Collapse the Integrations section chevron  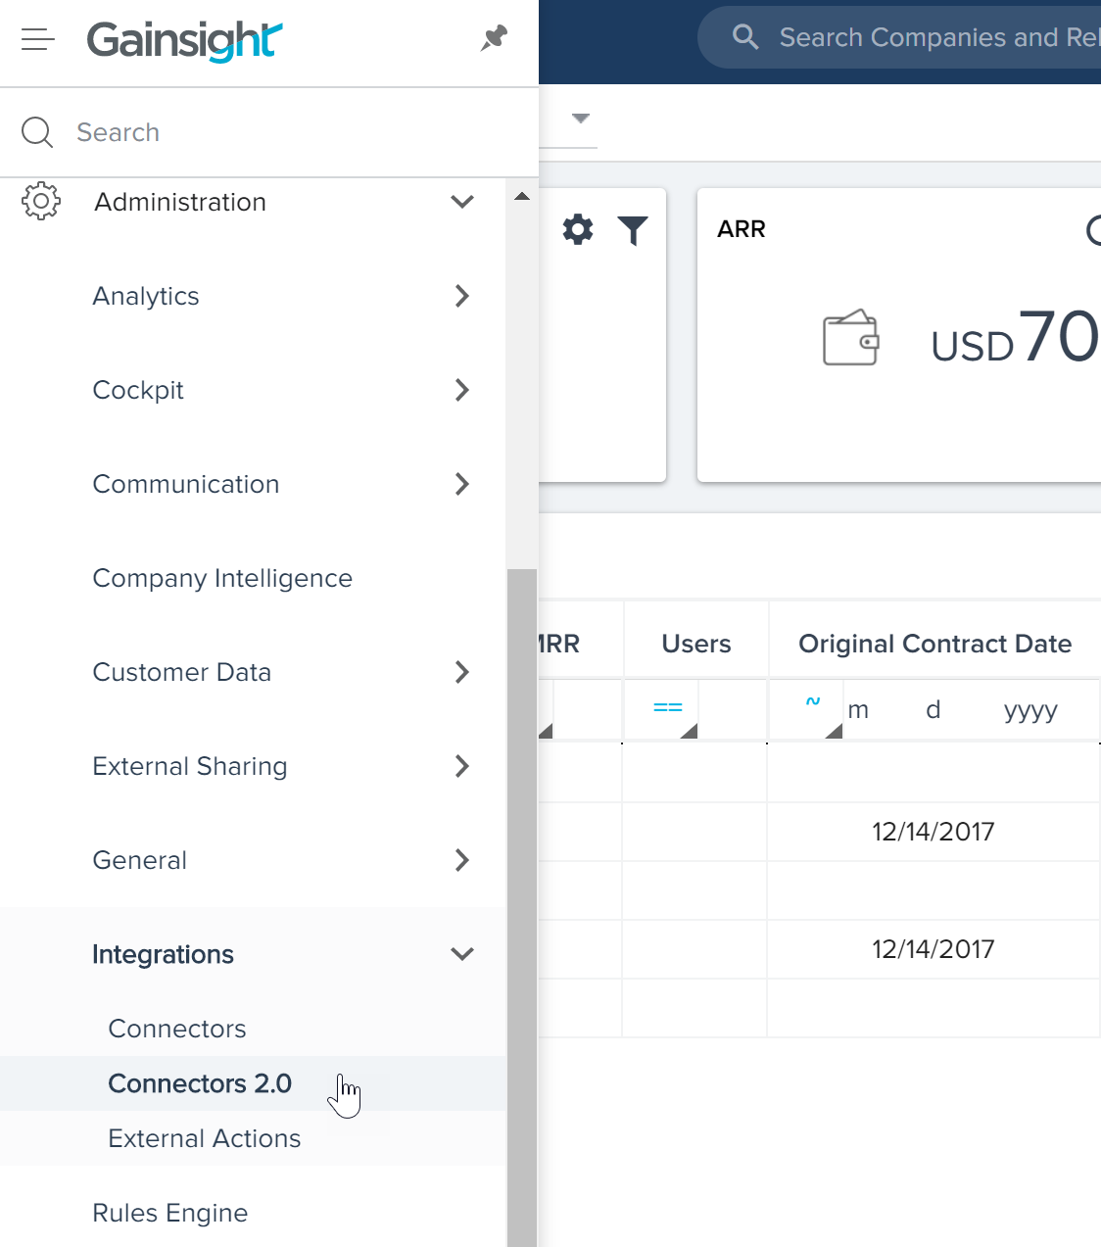[462, 954]
